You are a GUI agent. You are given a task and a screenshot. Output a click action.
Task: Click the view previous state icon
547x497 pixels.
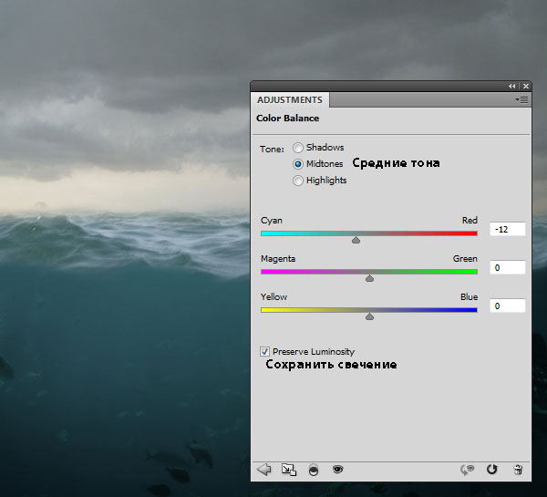(x=468, y=470)
